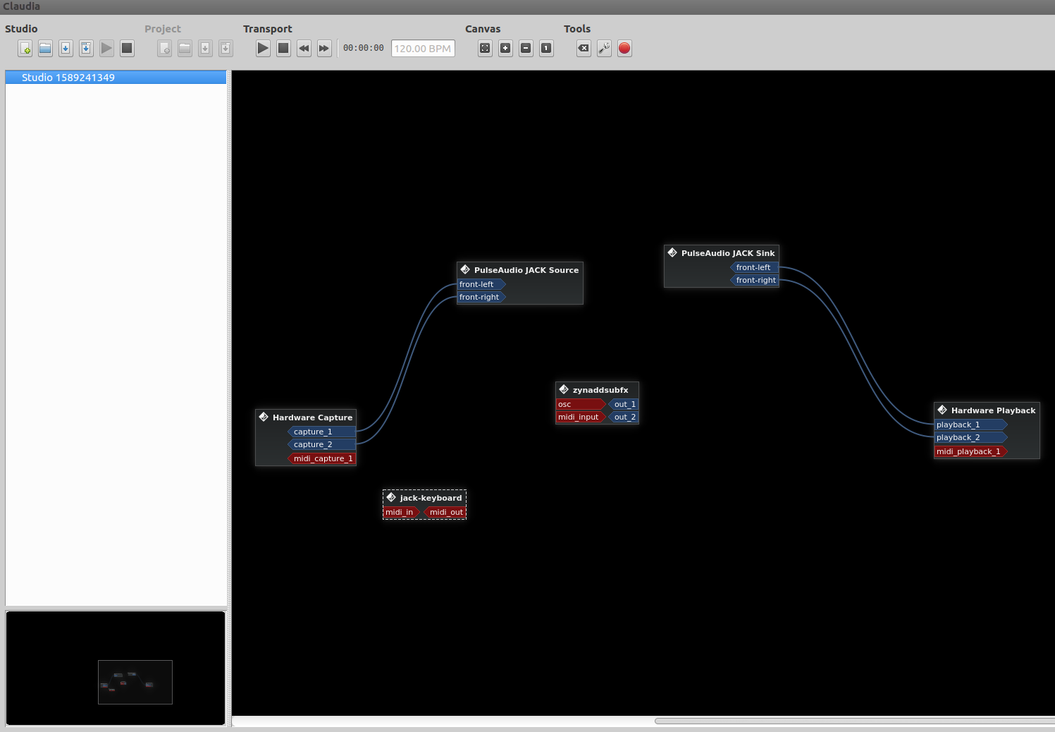
Task: Click the load project folder icon
Action: [185, 49]
